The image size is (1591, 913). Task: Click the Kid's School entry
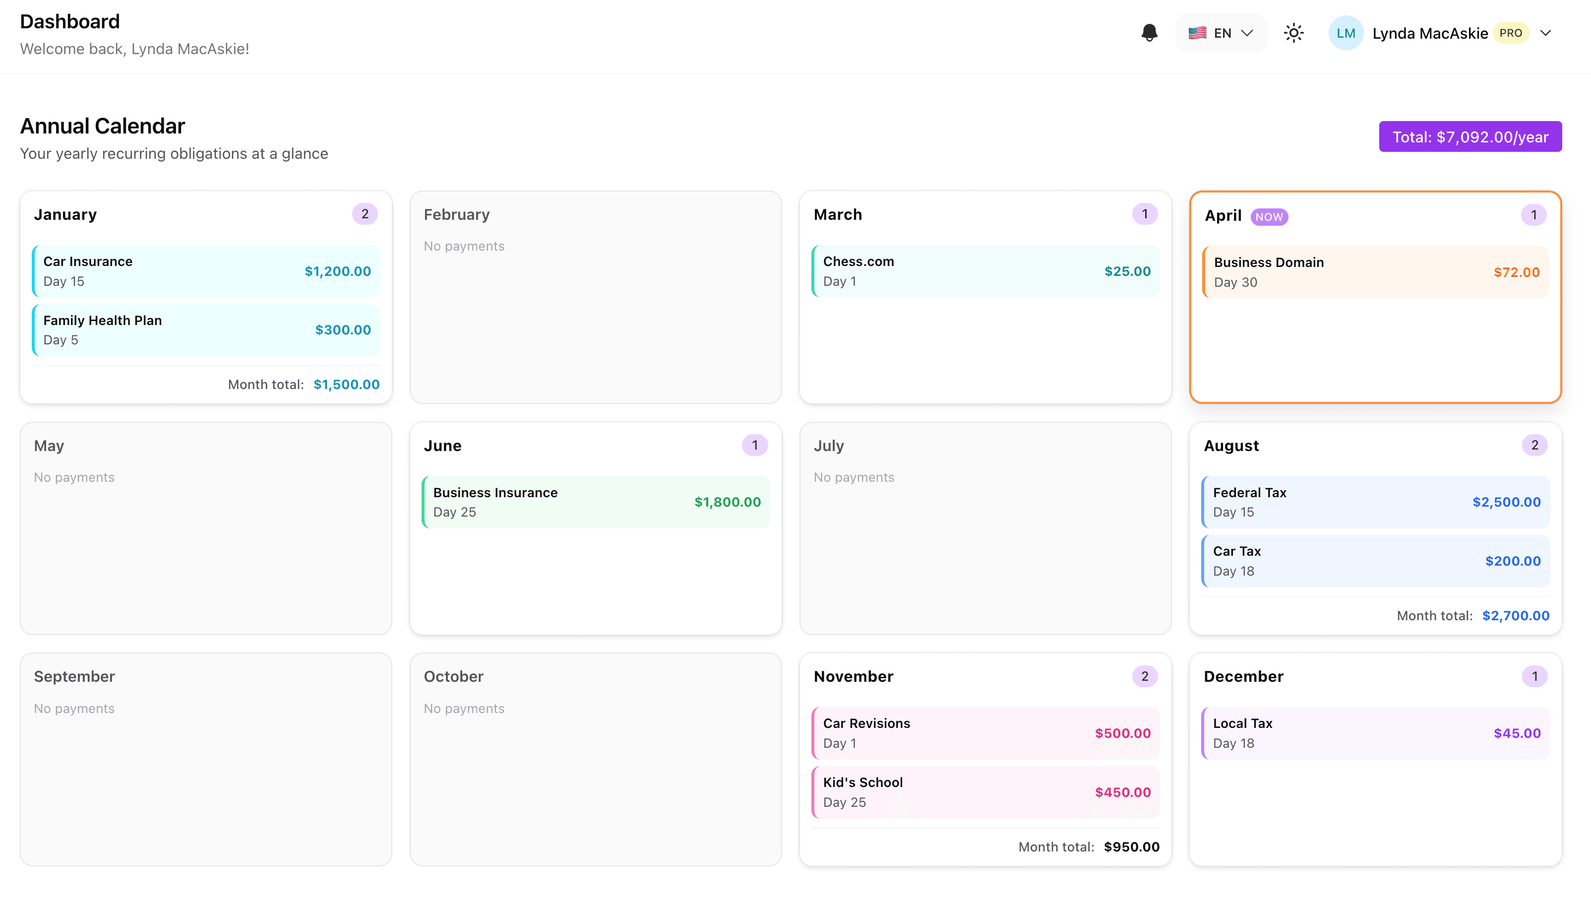985,791
